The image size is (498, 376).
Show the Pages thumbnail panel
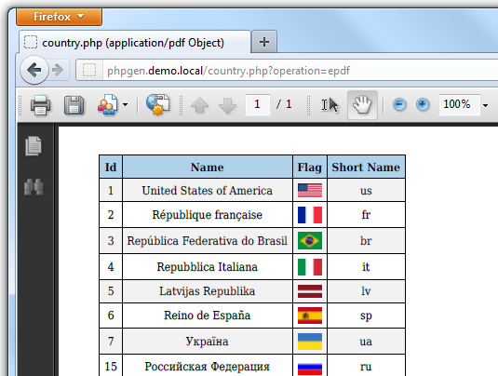(x=34, y=146)
